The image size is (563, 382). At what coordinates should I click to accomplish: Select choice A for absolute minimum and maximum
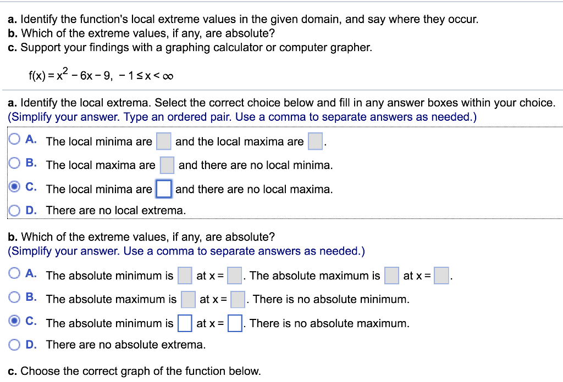point(15,273)
